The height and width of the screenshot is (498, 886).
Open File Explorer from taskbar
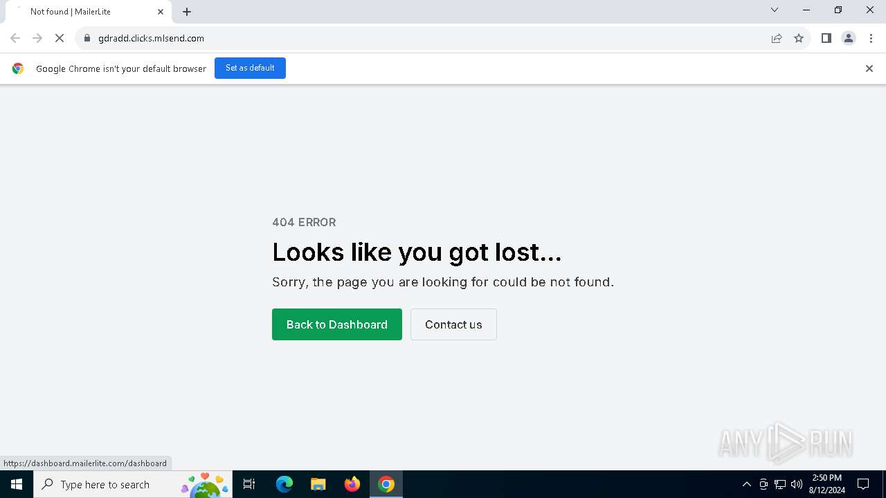(318, 484)
